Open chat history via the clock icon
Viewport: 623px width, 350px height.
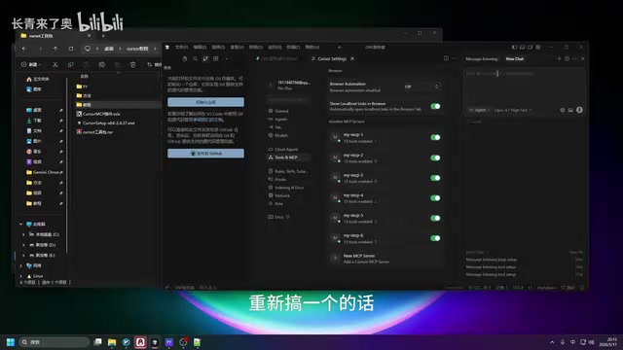(x=567, y=58)
